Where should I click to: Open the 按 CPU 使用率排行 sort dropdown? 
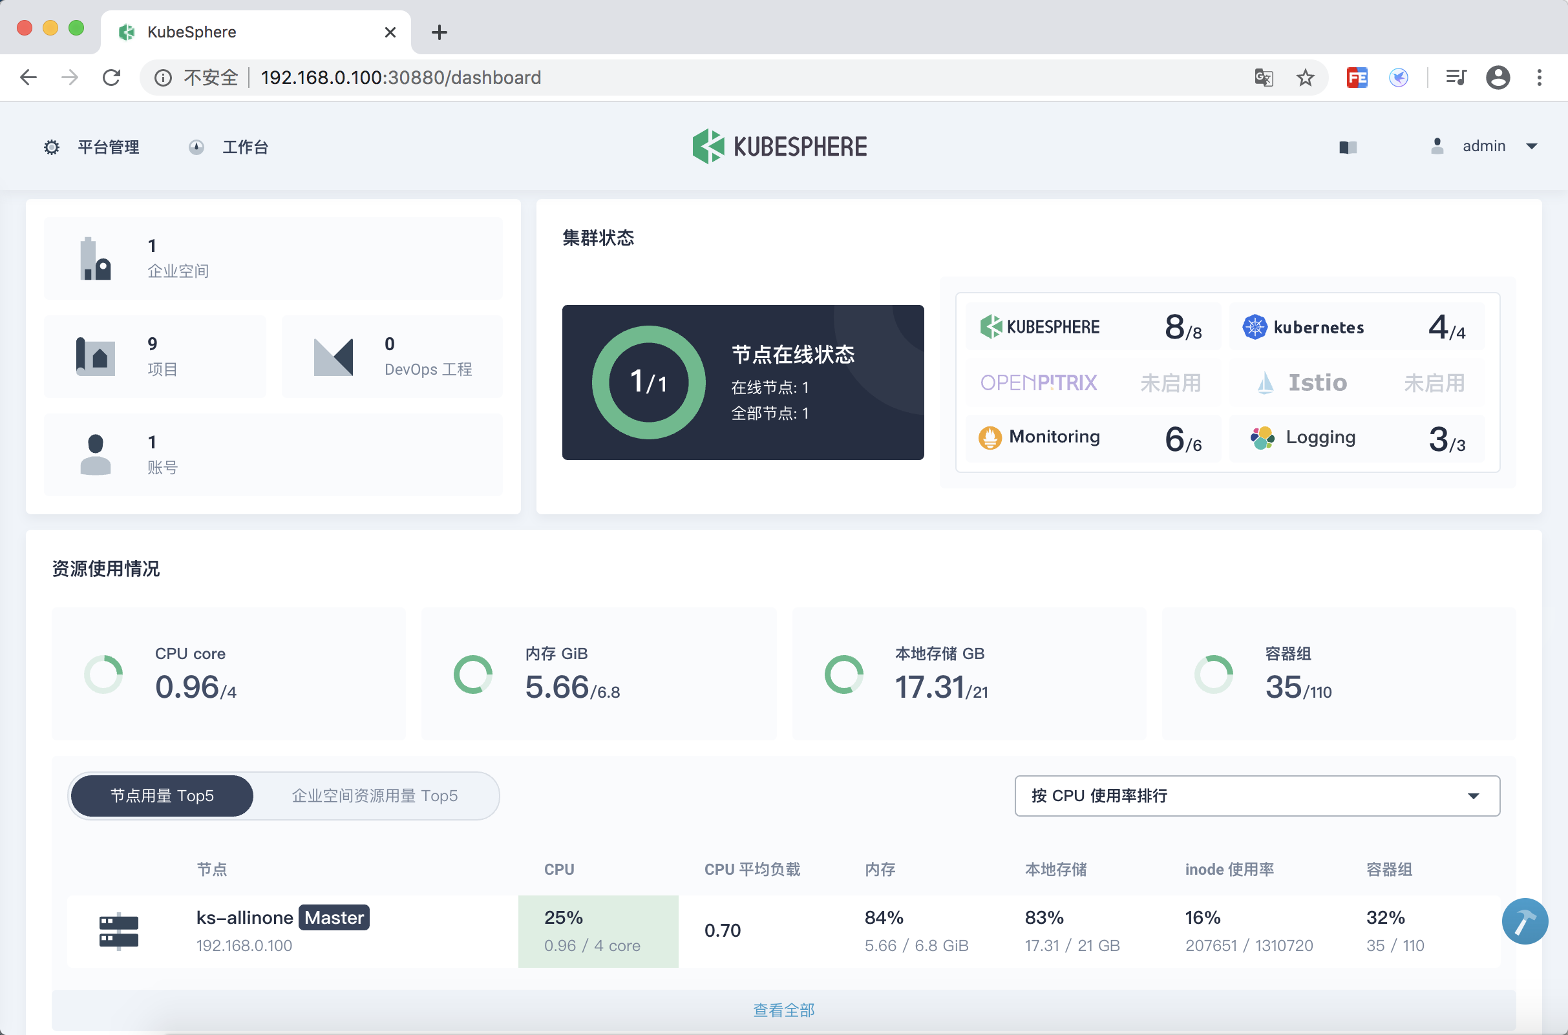click(x=1256, y=795)
